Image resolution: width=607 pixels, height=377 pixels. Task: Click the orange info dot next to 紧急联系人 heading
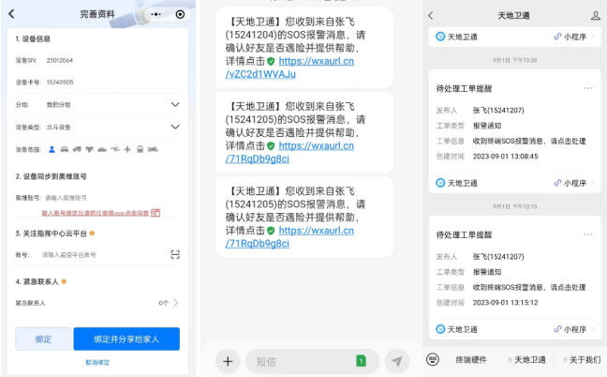coord(64,281)
